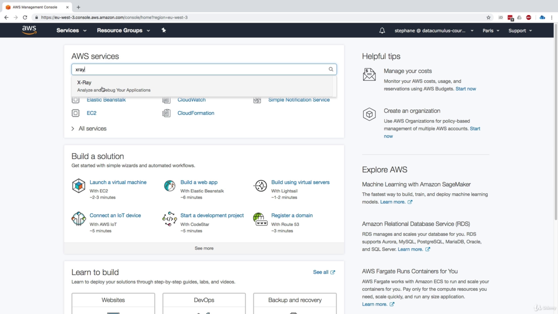Click Build a web app link
Screen dimensions: 558x314
(199, 182)
